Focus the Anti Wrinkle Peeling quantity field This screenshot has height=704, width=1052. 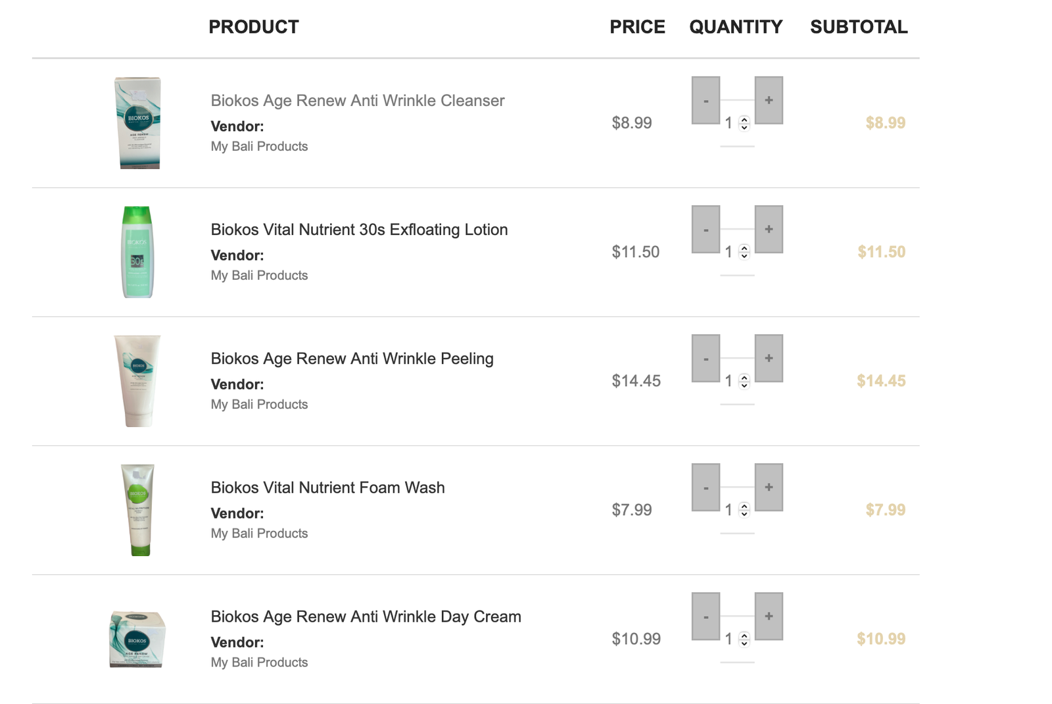coord(737,381)
